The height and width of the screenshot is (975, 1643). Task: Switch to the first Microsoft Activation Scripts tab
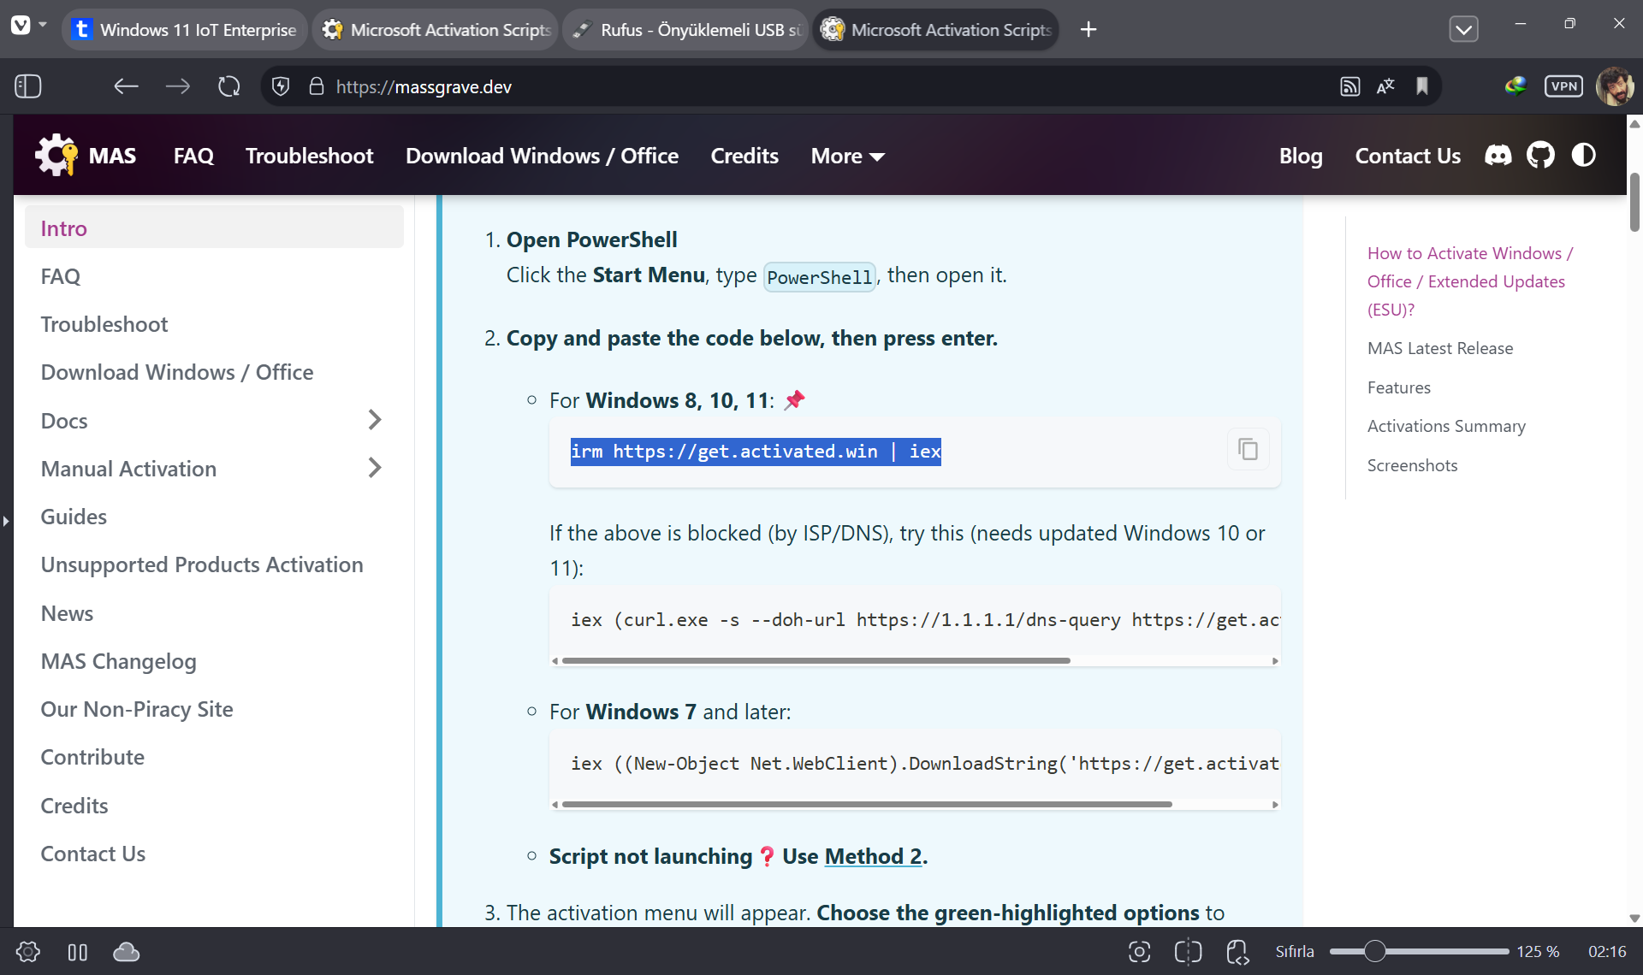[436, 30]
